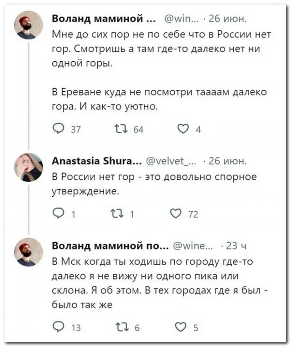The image size is (291, 347).
Task: Click the author name on the first tweet
Action: 101,20
